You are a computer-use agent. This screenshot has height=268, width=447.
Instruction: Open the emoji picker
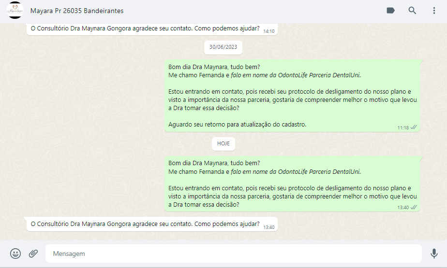pyautogui.click(x=15, y=254)
